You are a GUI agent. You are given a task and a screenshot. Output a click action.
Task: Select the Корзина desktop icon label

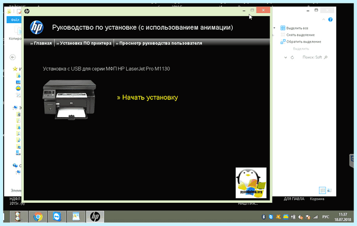tap(317, 199)
